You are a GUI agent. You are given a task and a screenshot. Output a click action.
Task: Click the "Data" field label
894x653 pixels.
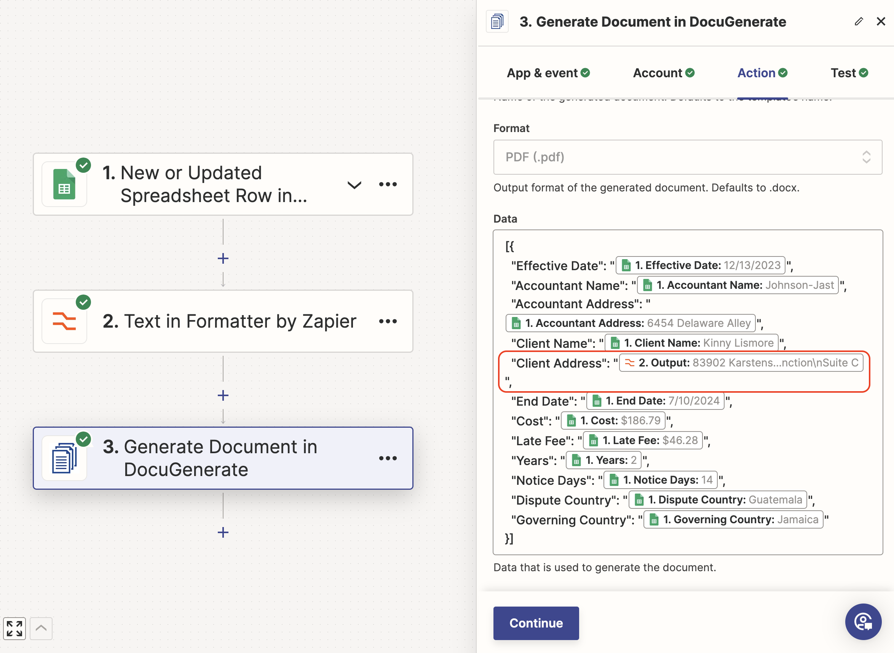[x=505, y=218]
